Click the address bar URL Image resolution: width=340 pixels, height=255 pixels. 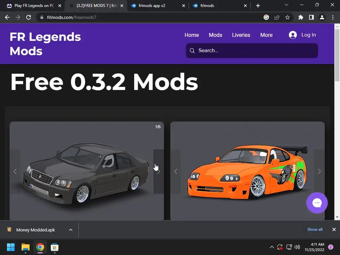pyautogui.click(x=72, y=17)
